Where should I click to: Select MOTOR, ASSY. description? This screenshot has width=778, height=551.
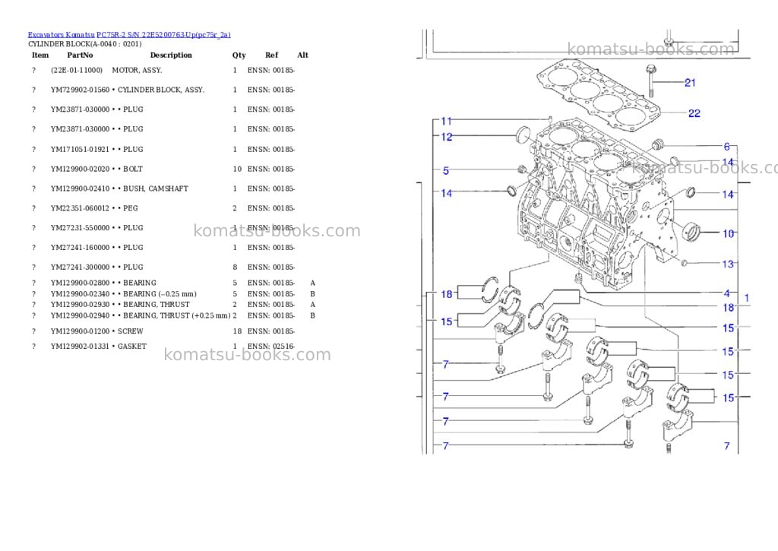[x=137, y=71]
